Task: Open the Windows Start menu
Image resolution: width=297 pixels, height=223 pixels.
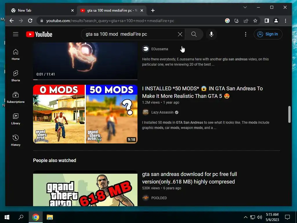Action: point(7,217)
